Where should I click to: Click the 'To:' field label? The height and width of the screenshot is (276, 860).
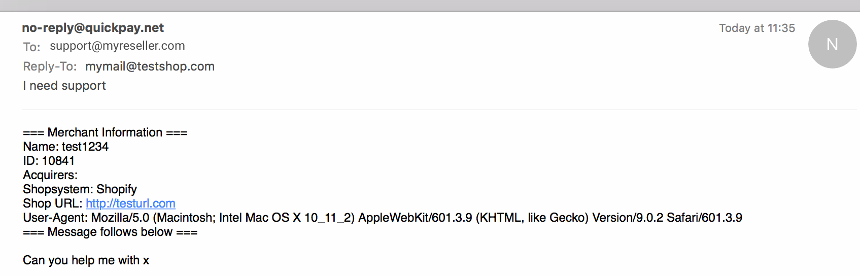pos(31,47)
